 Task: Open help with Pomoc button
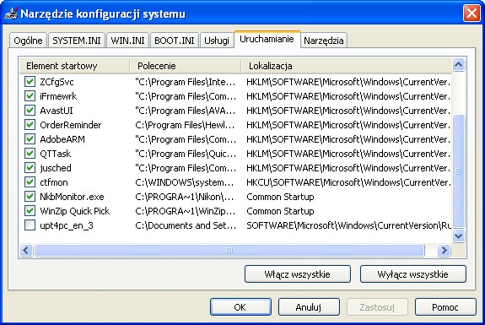tap(445, 307)
